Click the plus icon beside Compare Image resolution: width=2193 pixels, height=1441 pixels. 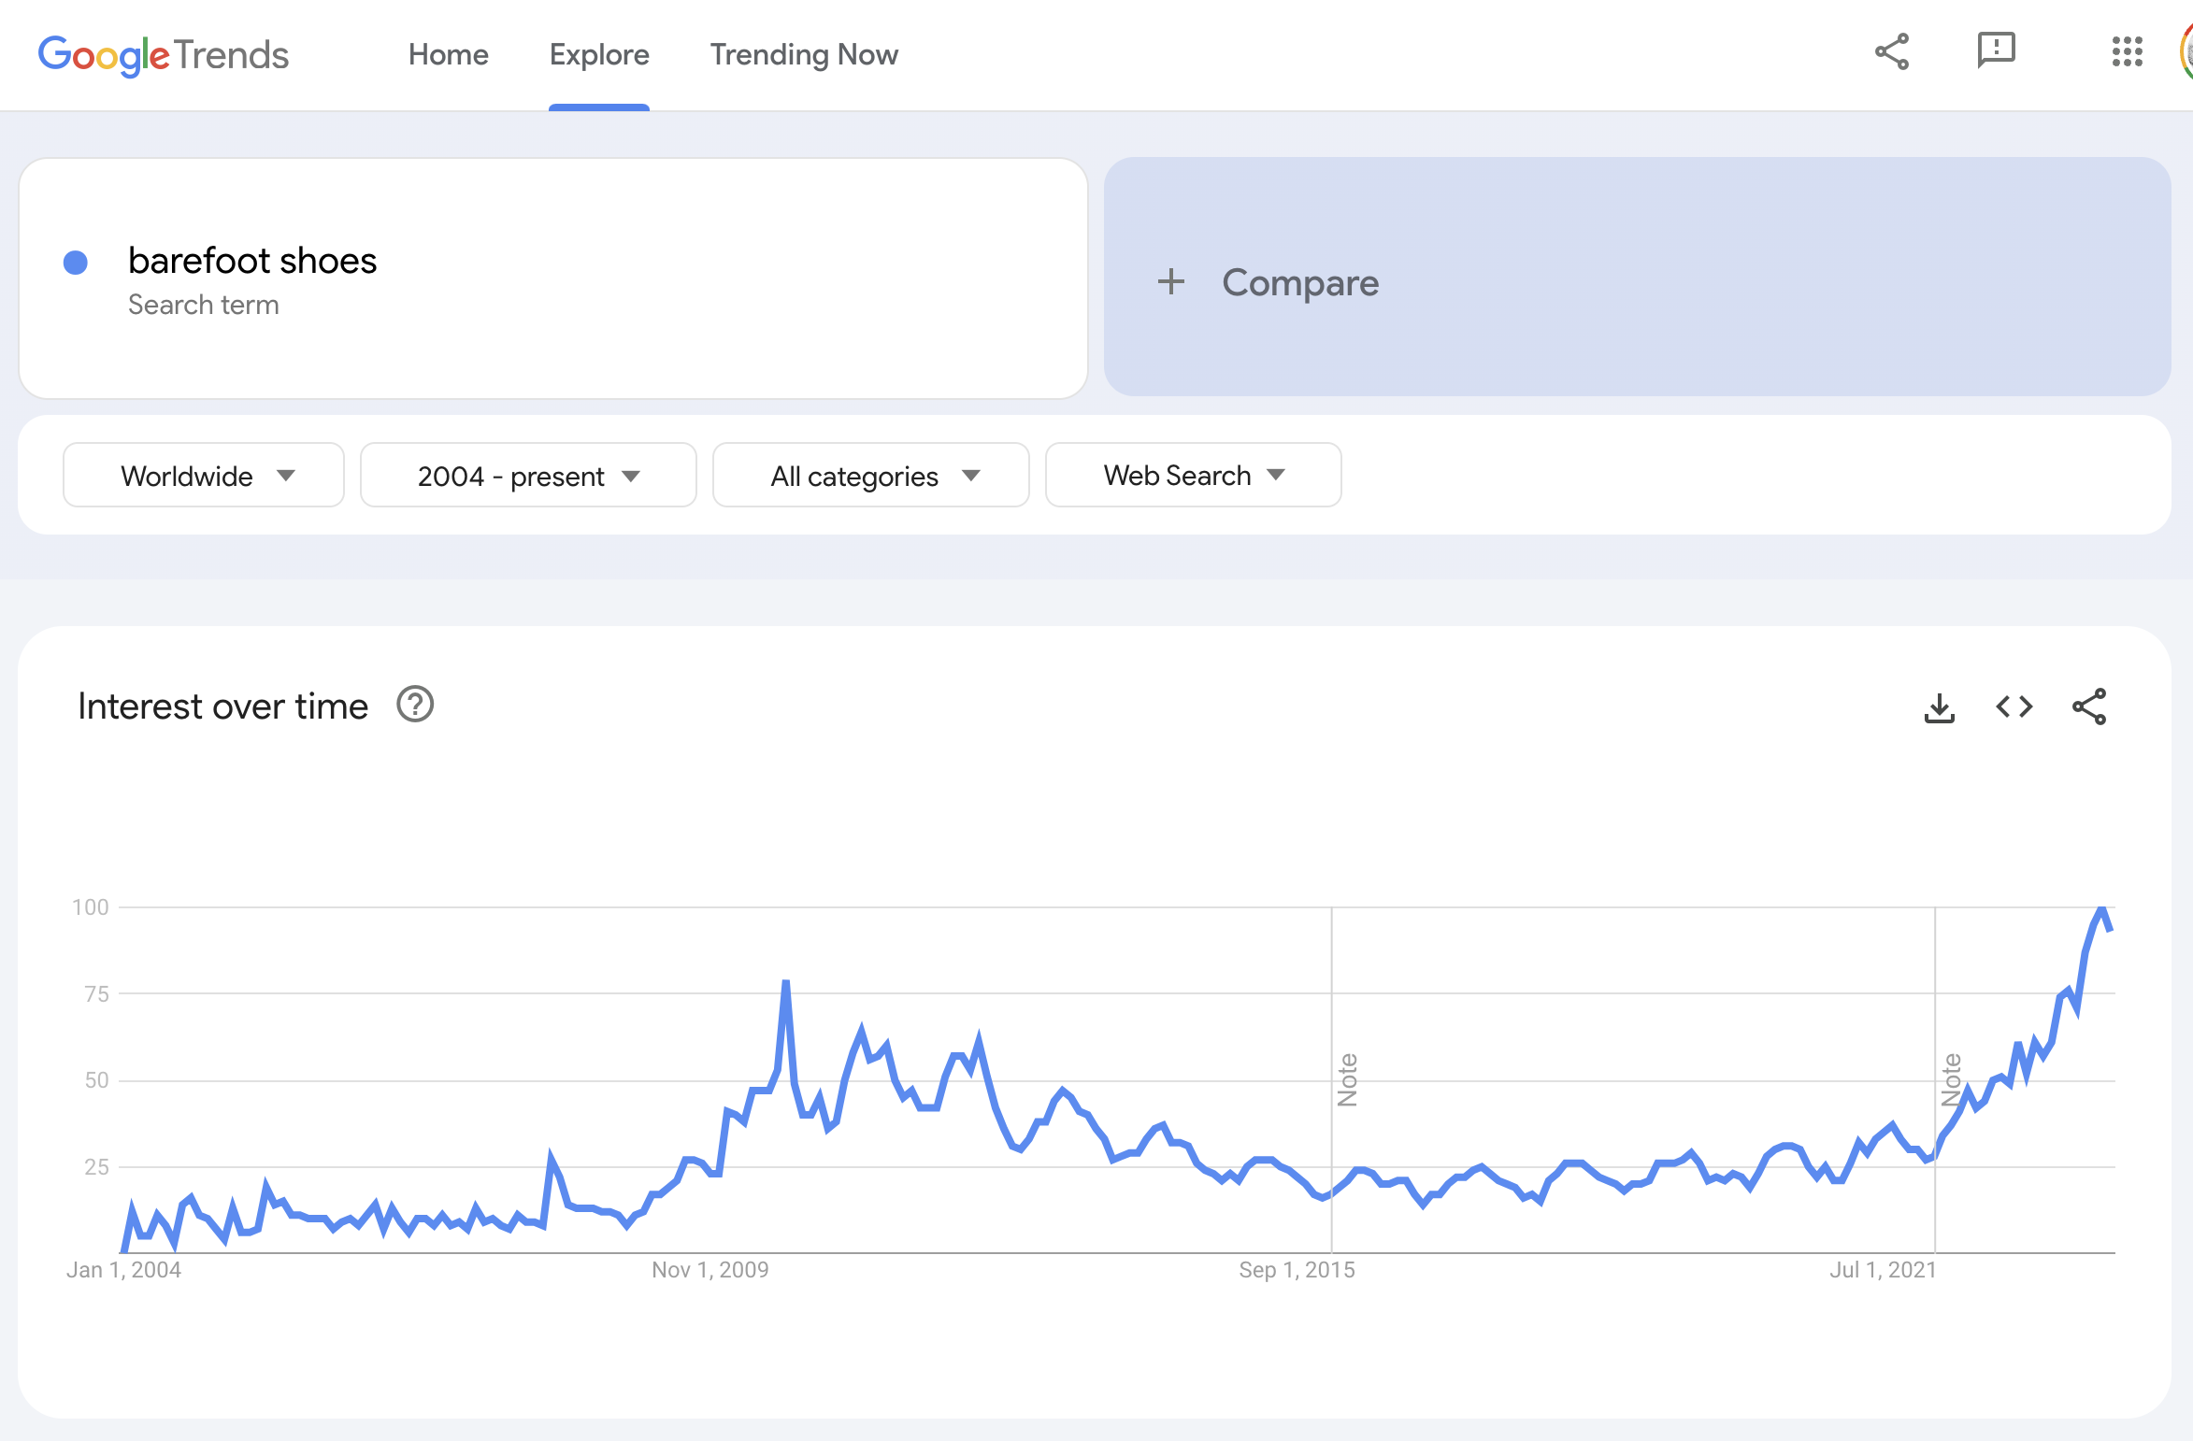(x=1171, y=281)
